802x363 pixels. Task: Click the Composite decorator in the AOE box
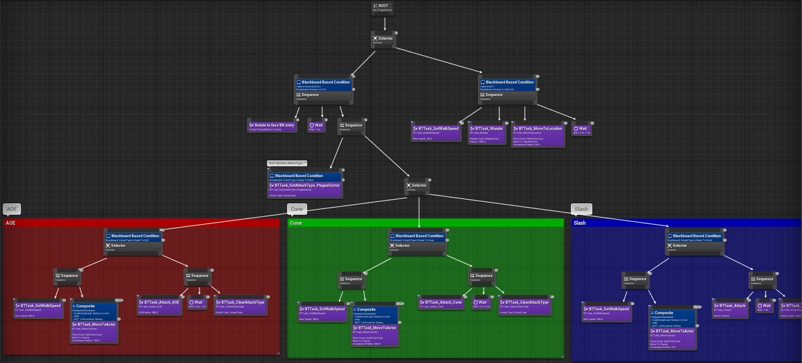tap(95, 312)
